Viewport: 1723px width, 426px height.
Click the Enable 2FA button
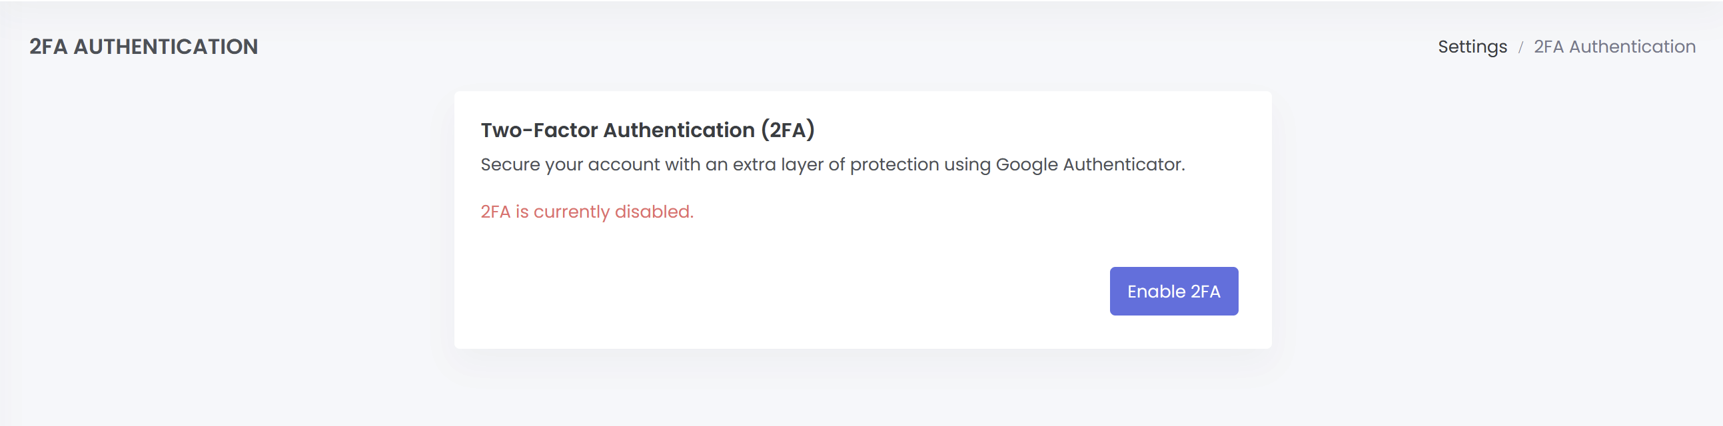[x=1173, y=291]
